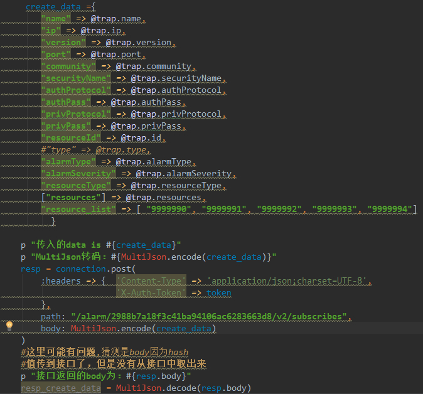Click the "resourceId" hash key

[x=71, y=138]
